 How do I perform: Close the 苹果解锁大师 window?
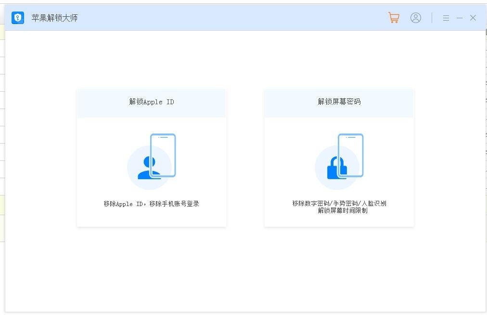click(x=473, y=18)
